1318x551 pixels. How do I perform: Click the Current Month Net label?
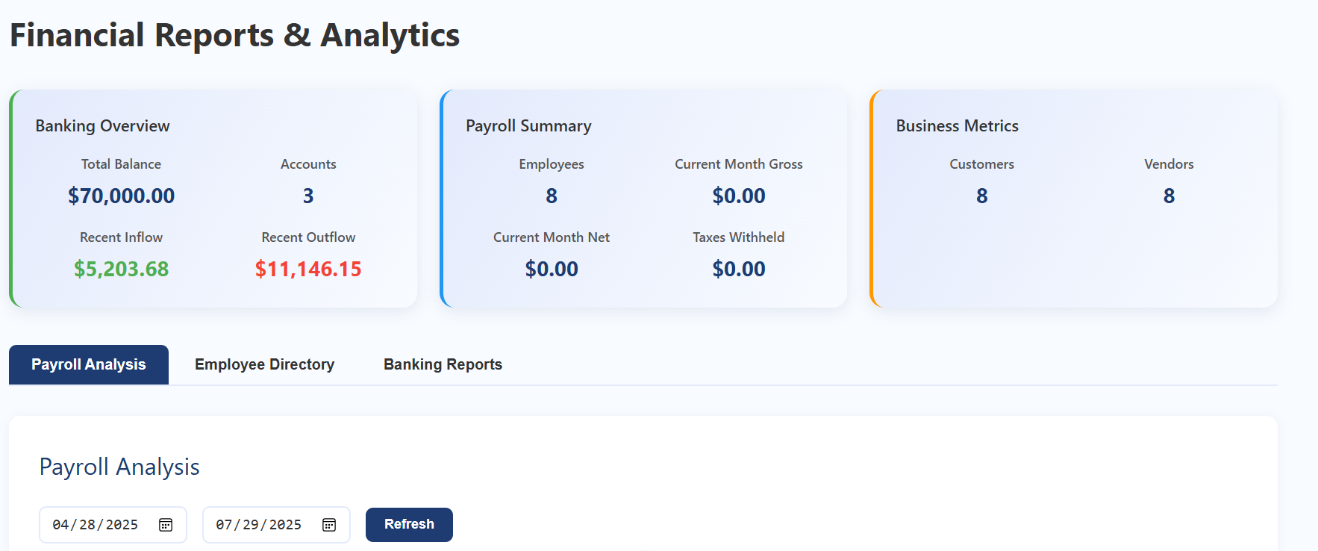552,237
